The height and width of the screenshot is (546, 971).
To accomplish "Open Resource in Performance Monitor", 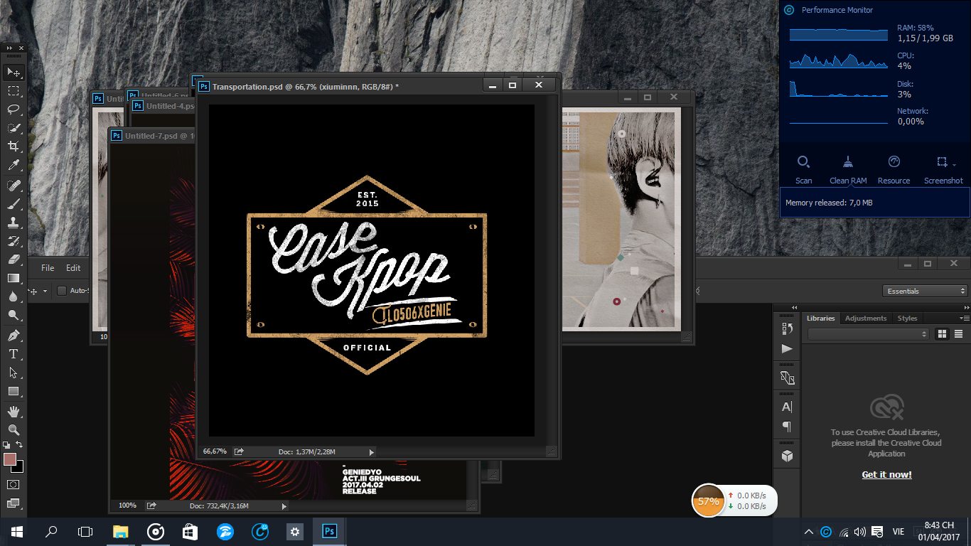I will click(894, 170).
